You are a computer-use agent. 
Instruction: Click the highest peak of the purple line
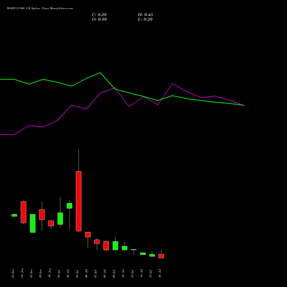click(172, 84)
